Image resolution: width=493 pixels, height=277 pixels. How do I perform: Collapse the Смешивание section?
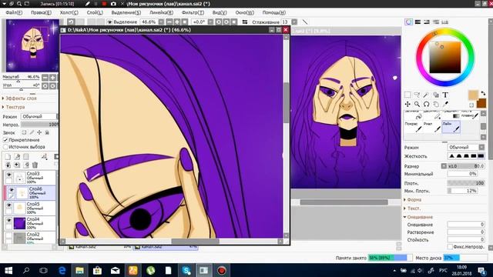click(418, 217)
